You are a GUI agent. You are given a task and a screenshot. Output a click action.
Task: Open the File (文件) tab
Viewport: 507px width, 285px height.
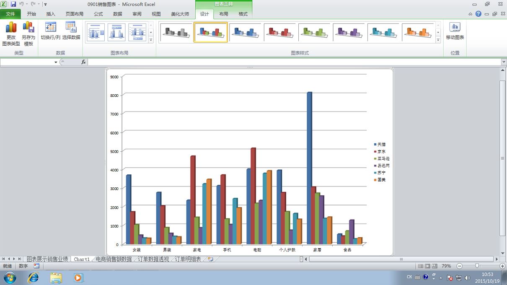(10, 14)
